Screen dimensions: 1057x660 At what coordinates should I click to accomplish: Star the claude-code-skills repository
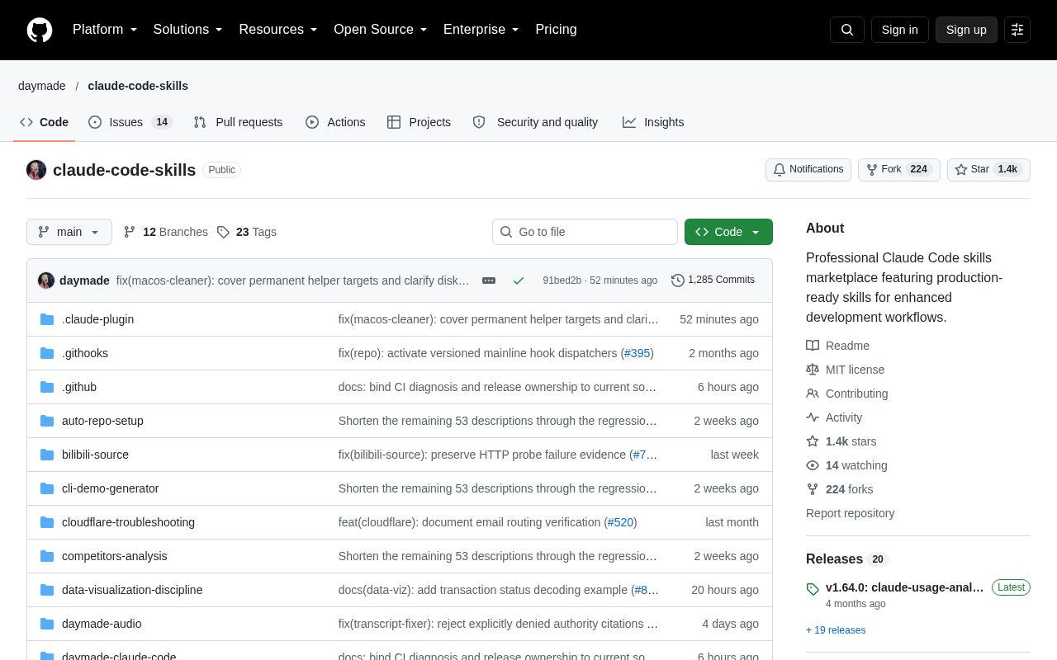[x=971, y=170]
